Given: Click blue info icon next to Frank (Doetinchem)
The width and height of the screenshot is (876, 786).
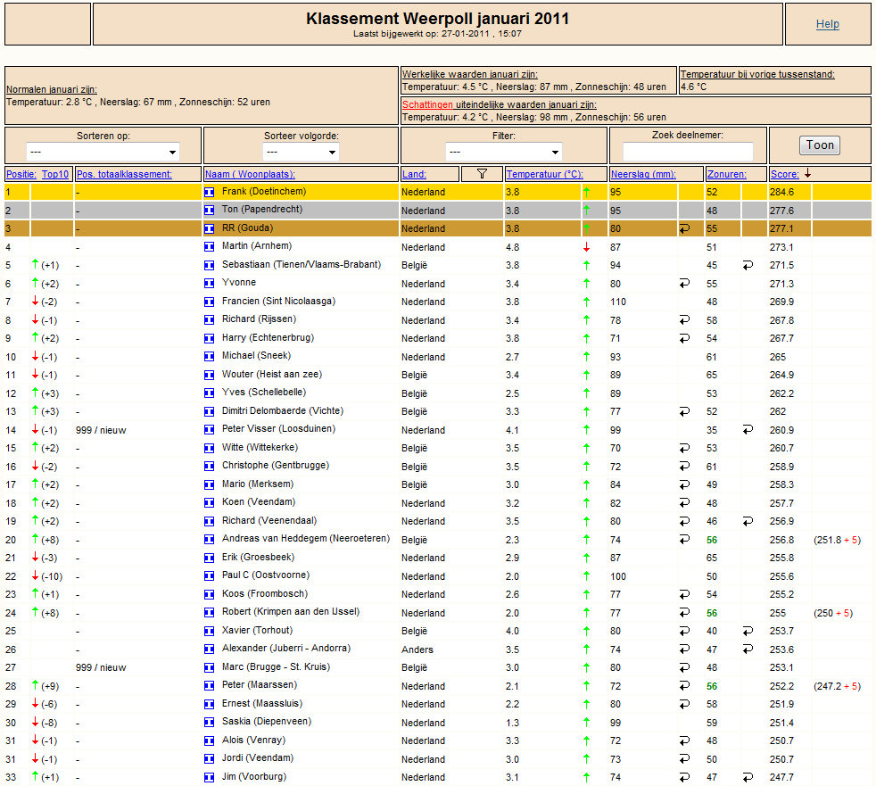Looking at the screenshot, I should pos(210,192).
